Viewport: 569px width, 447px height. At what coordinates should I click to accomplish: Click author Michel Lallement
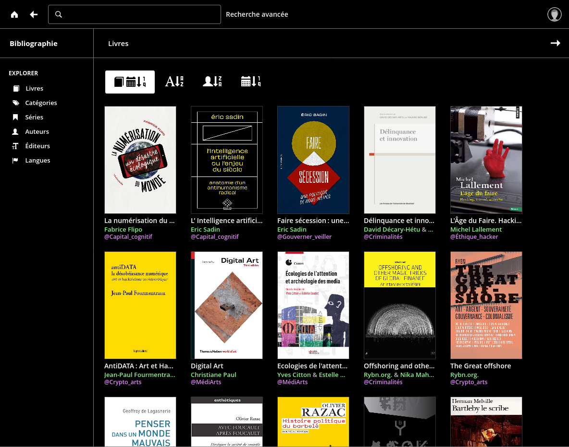(x=476, y=230)
